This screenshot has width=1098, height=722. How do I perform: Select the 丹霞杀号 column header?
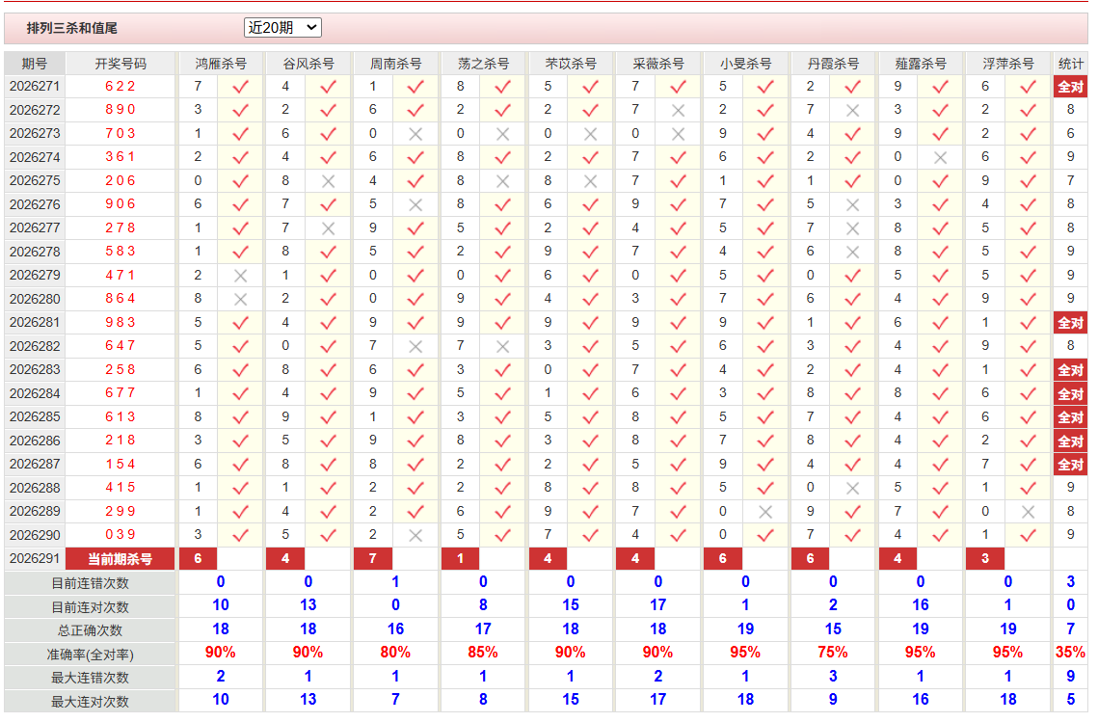tap(833, 64)
